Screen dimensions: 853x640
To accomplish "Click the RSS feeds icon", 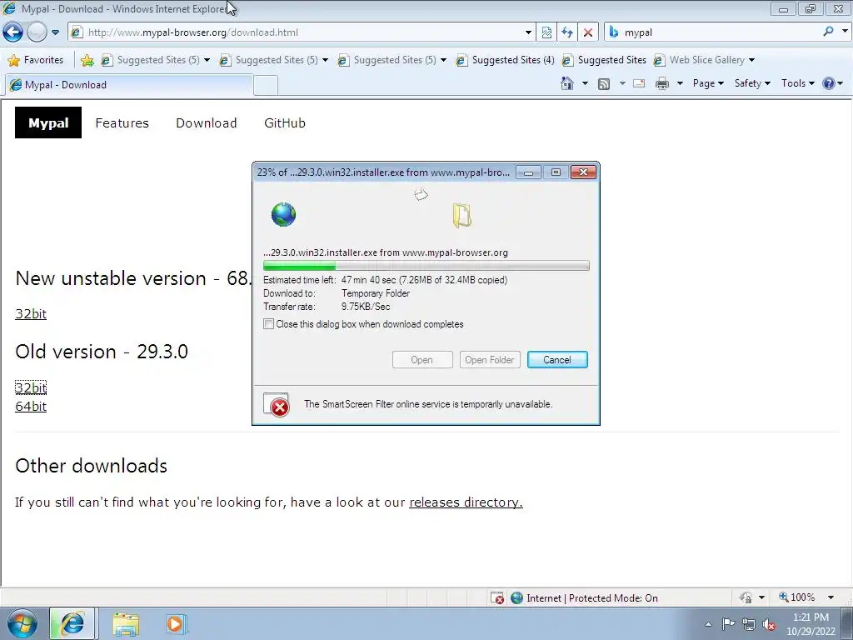I will click(604, 83).
